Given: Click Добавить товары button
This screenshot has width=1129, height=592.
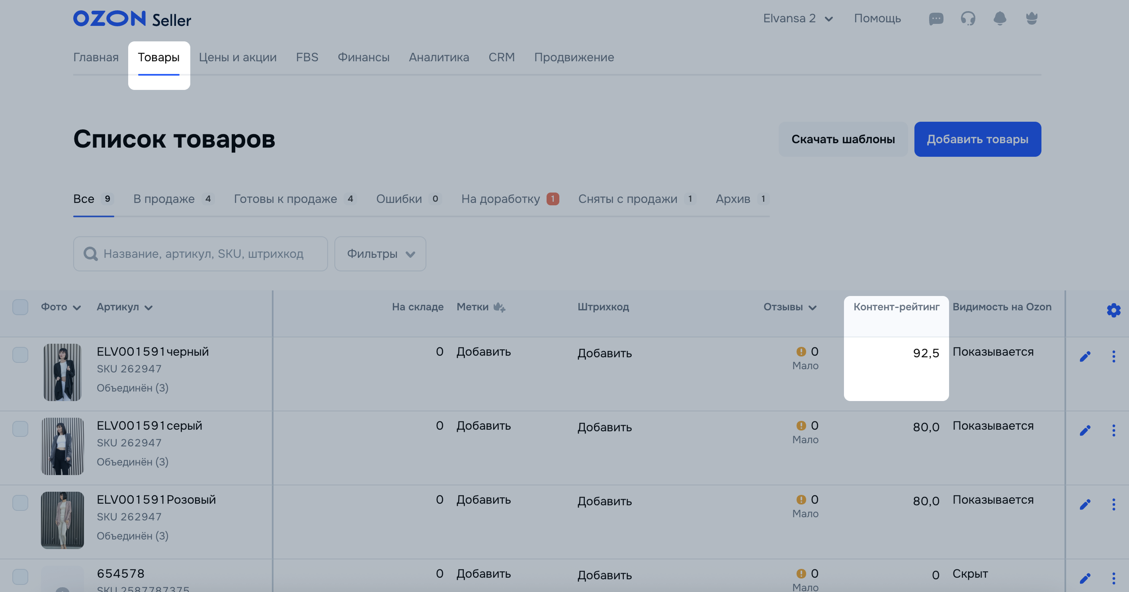Looking at the screenshot, I should (977, 139).
